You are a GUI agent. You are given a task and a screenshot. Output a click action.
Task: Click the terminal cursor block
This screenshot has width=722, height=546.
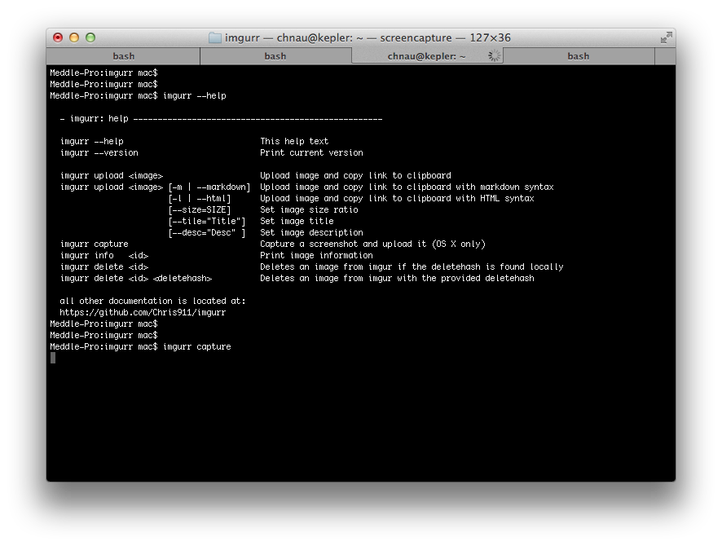pos(52,359)
